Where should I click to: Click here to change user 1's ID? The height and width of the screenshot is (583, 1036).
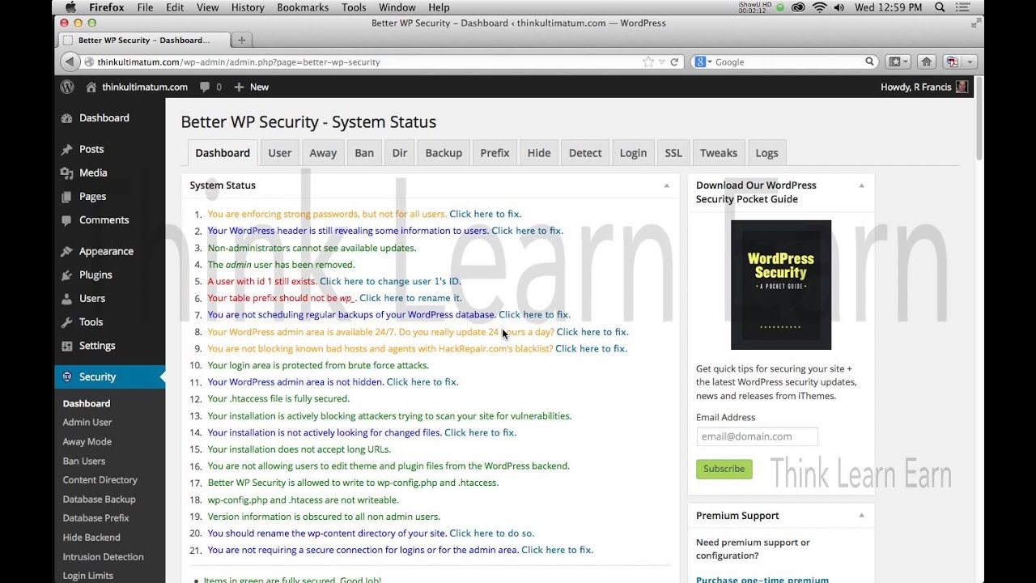pyautogui.click(x=390, y=282)
